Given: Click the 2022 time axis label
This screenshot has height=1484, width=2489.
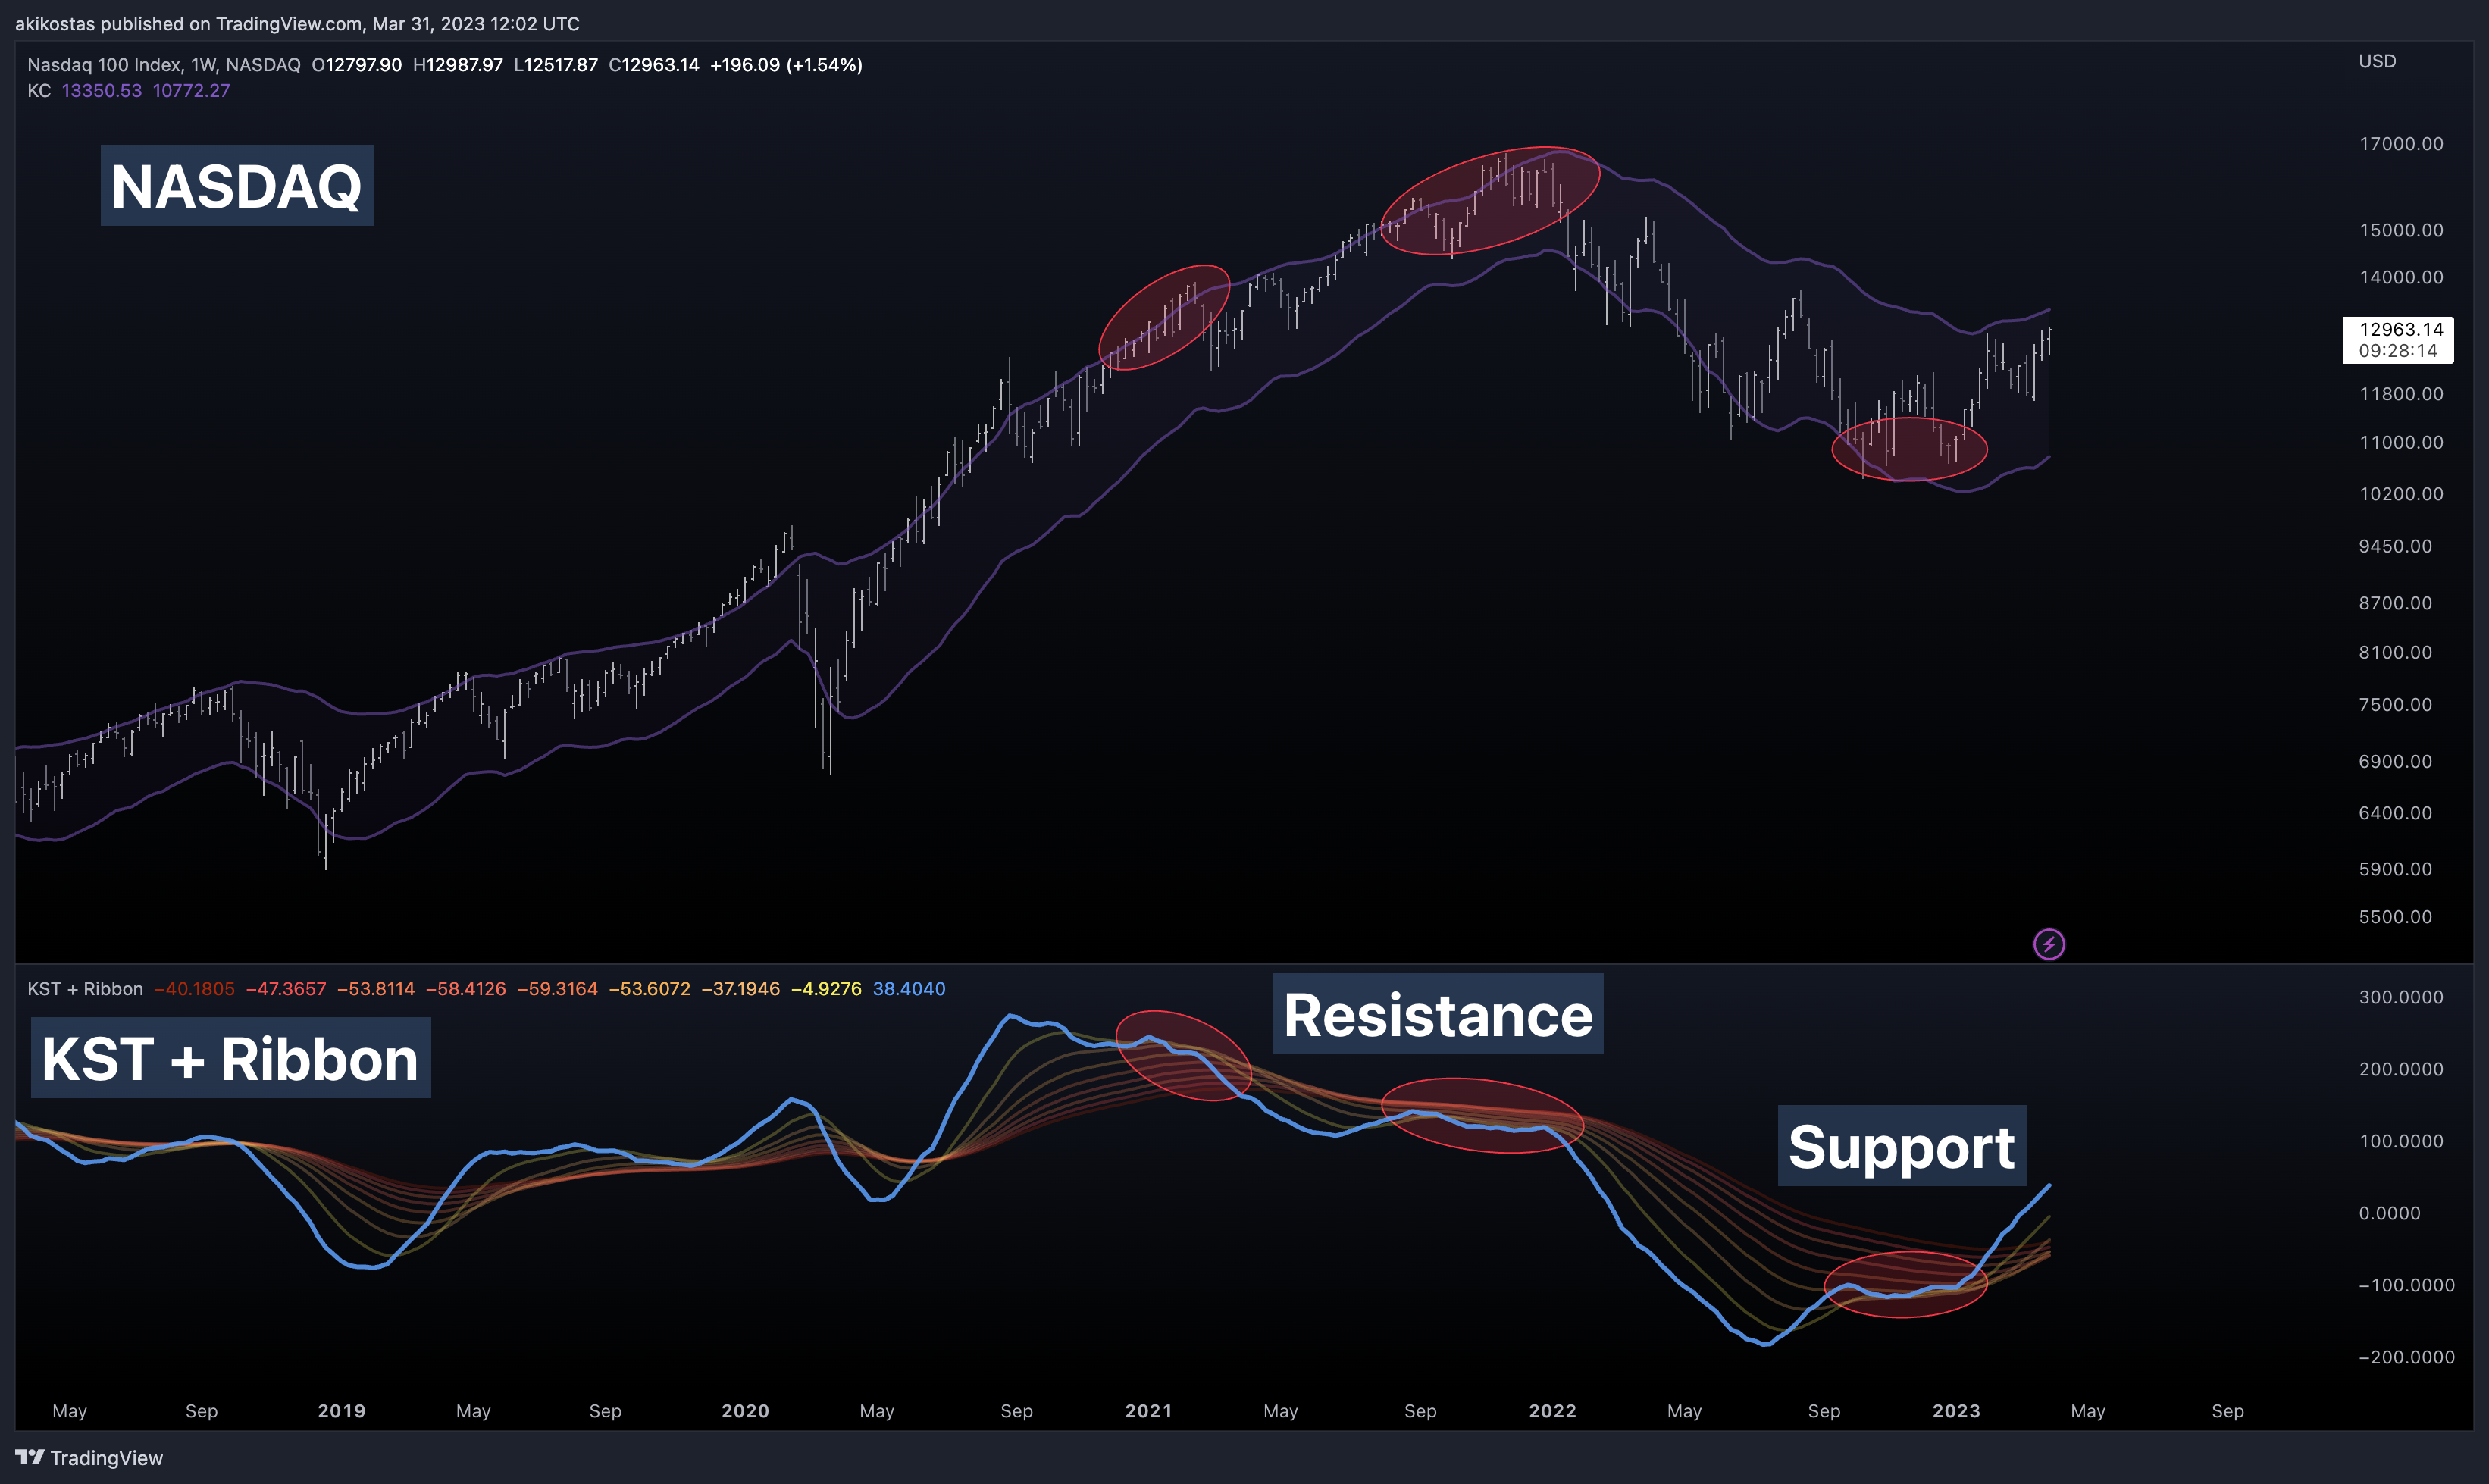Looking at the screenshot, I should coord(1553,1411).
